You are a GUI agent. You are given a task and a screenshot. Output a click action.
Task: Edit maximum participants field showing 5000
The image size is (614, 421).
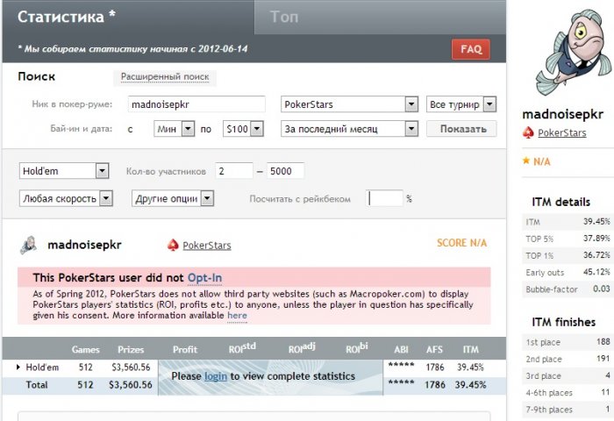click(x=285, y=171)
